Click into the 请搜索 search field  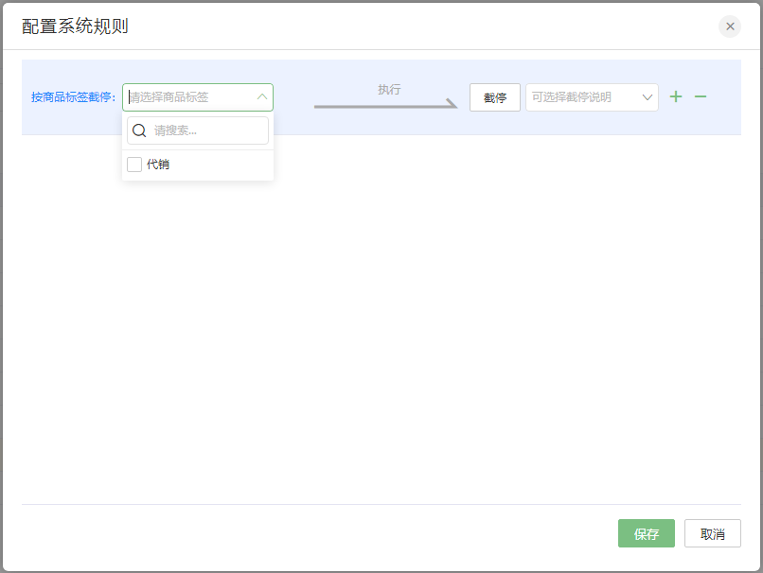click(198, 130)
